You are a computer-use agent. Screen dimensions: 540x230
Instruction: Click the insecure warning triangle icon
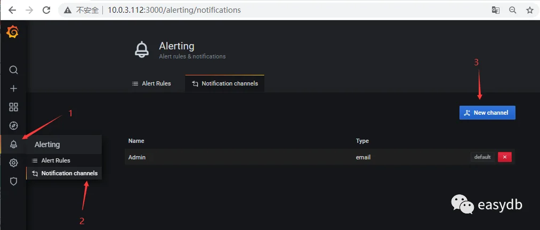tap(69, 10)
